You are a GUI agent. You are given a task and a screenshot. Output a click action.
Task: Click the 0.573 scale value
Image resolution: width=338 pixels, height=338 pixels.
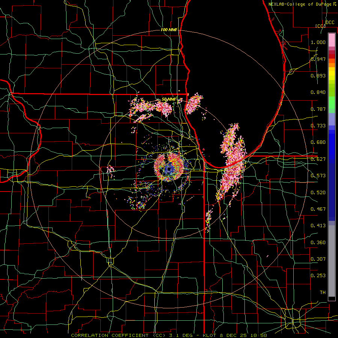pos(318,176)
